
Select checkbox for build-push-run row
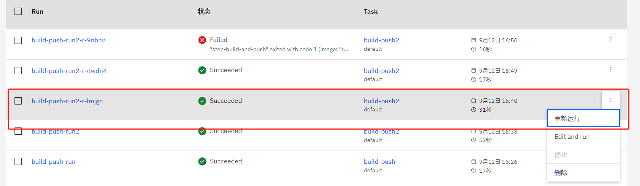(18, 161)
